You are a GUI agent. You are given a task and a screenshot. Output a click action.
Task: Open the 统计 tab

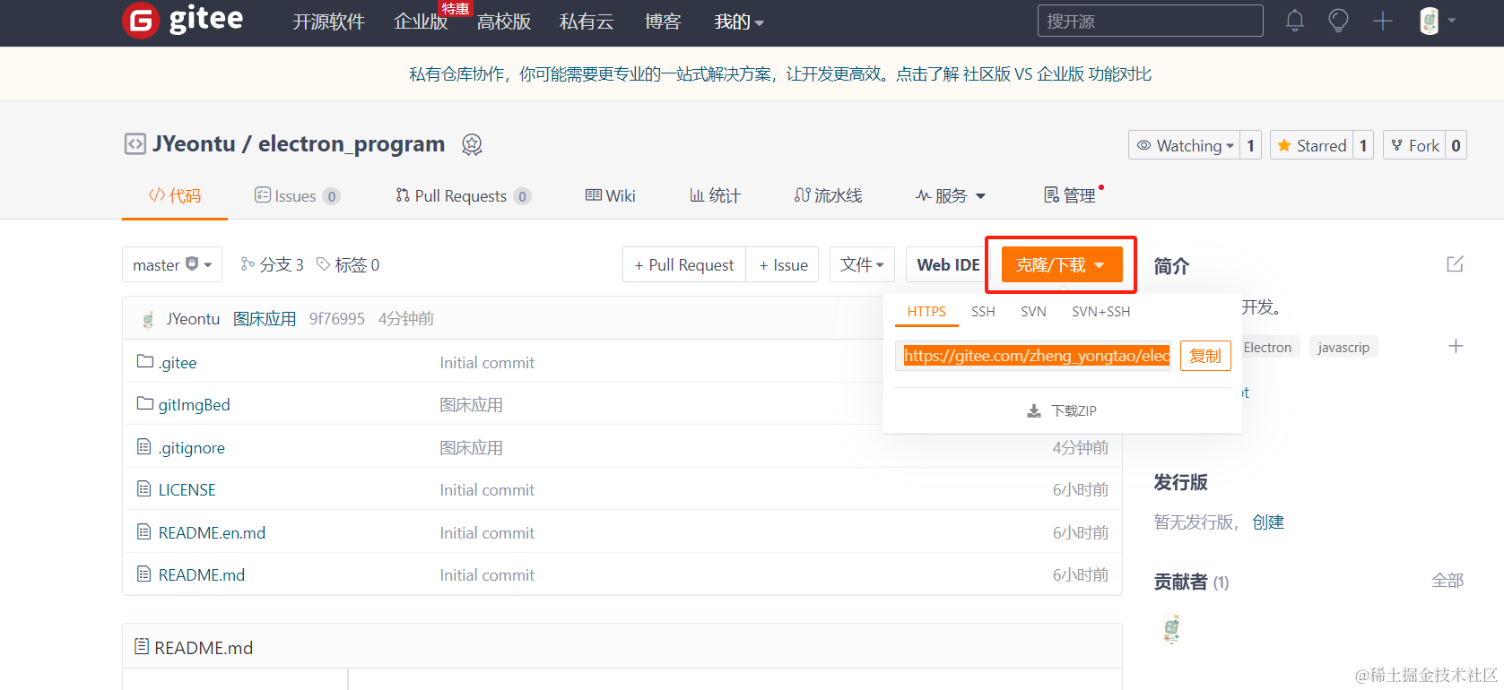click(x=715, y=195)
